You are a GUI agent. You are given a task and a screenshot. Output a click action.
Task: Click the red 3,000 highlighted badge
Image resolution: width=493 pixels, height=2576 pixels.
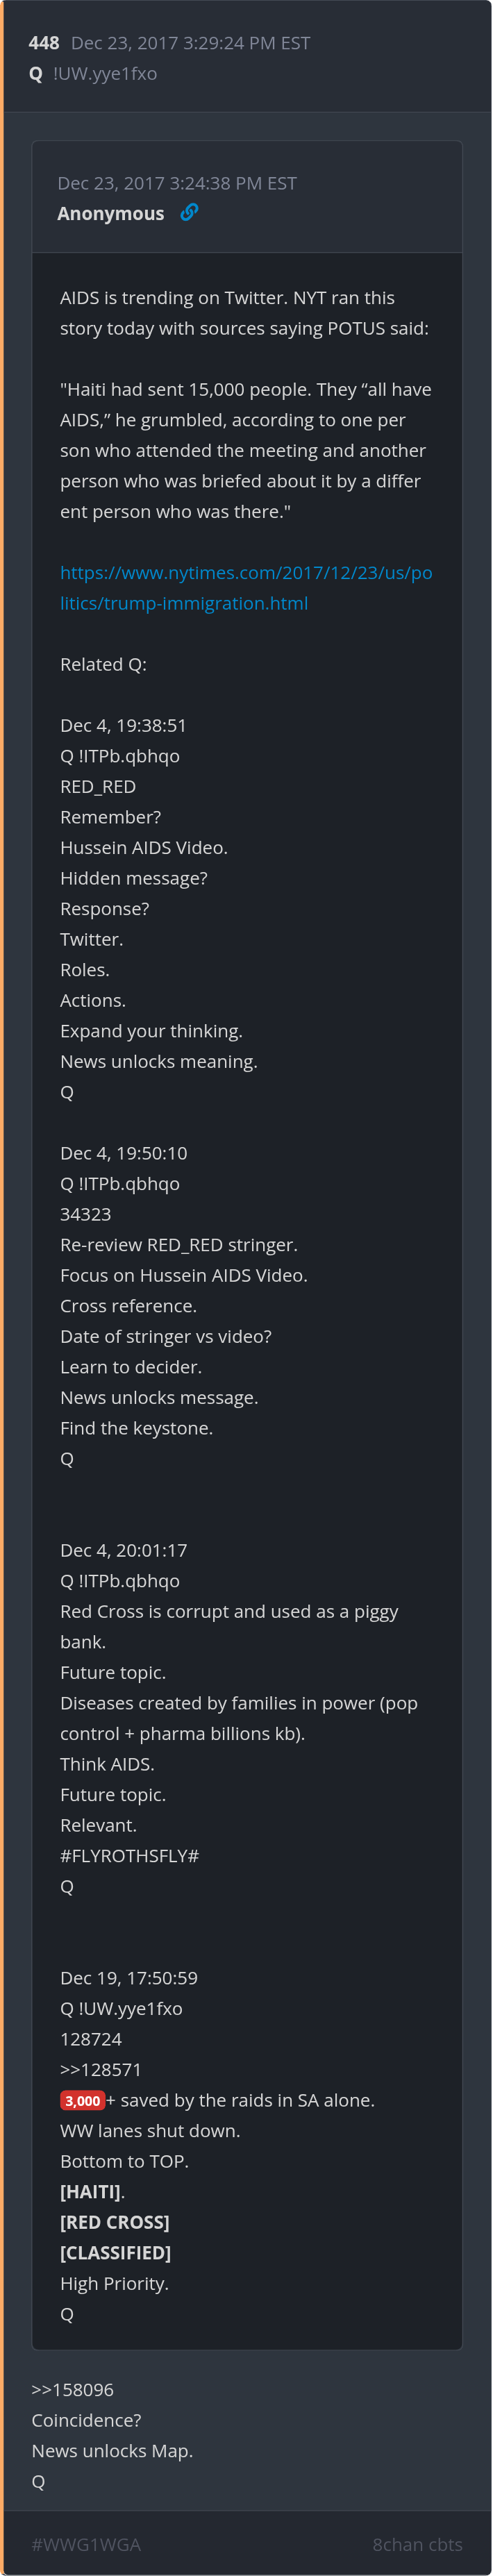point(82,2100)
